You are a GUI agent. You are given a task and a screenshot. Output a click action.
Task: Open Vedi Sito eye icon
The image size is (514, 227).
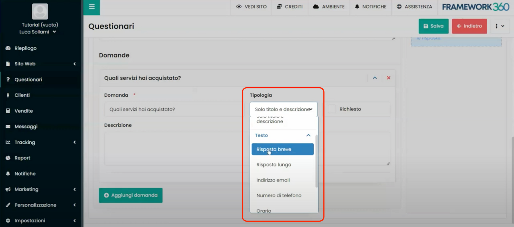[x=239, y=7]
